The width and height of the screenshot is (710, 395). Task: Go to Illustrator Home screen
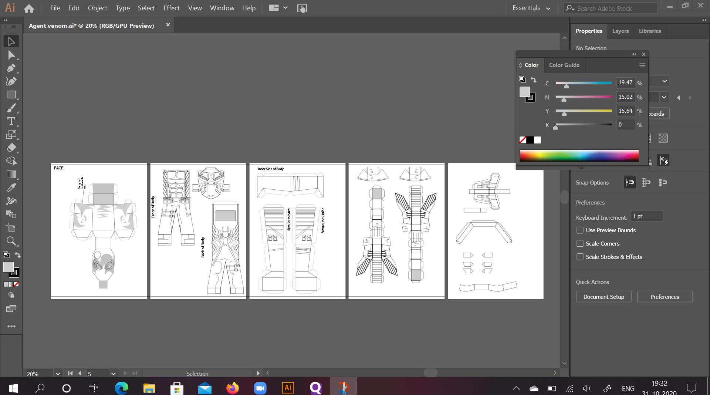click(29, 8)
